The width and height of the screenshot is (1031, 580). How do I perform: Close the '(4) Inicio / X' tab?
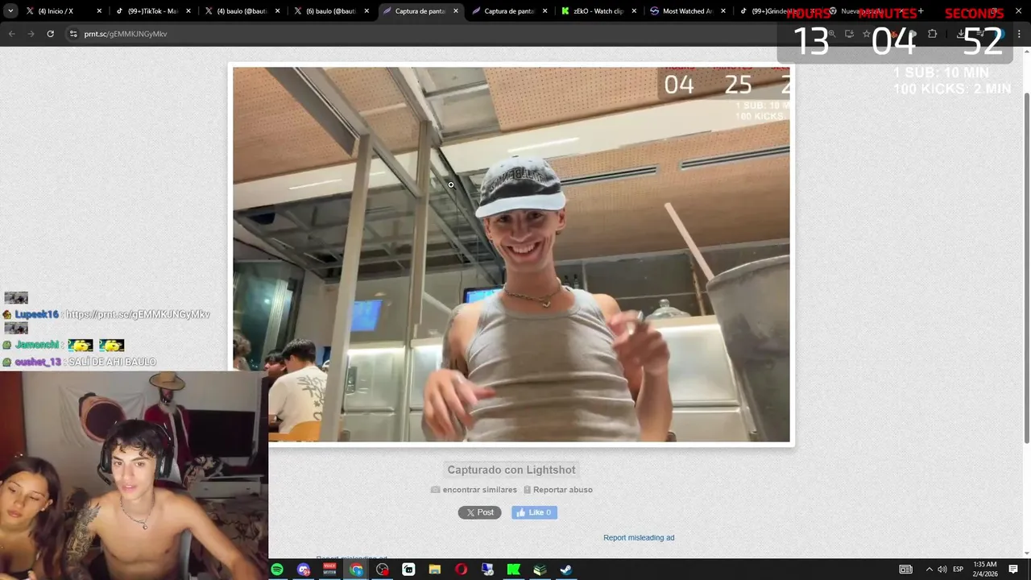click(x=99, y=11)
